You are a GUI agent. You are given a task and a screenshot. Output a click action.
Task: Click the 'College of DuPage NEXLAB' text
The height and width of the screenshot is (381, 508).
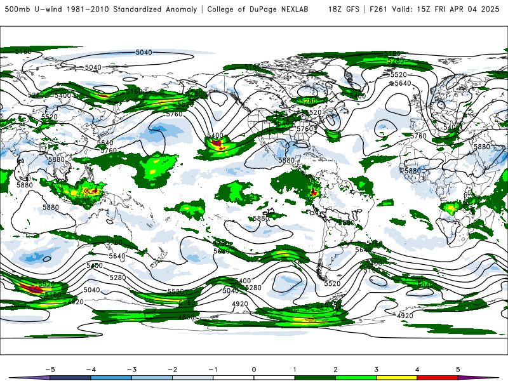coord(258,9)
